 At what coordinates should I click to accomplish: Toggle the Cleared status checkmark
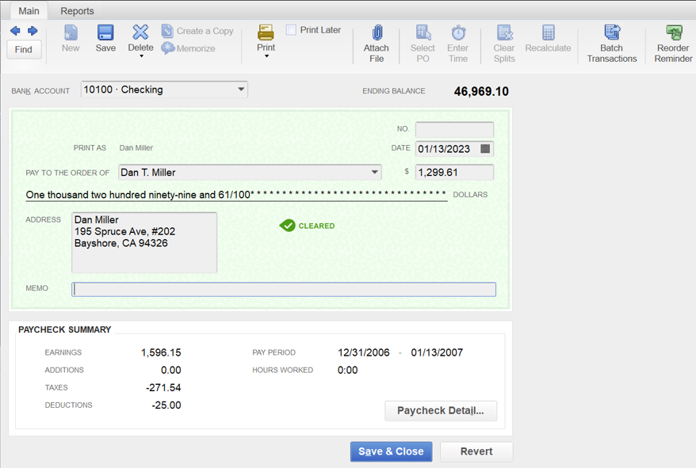tap(288, 226)
